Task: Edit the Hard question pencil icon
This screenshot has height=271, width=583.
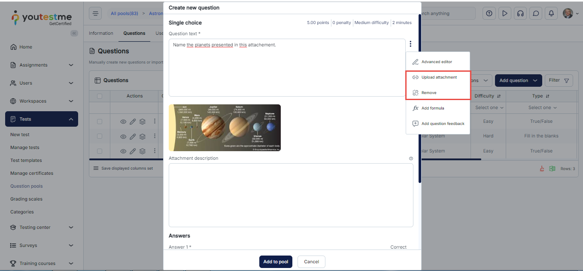Action: [133, 137]
